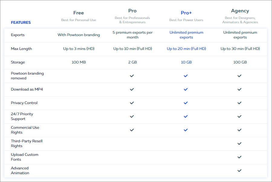This screenshot has height=182, width=272.
Task: Click 'Advanced Animation' row label
Action: [20, 171]
